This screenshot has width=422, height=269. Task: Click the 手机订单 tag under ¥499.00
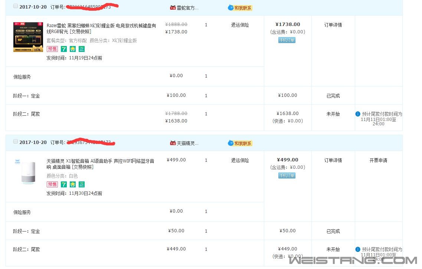(287, 175)
